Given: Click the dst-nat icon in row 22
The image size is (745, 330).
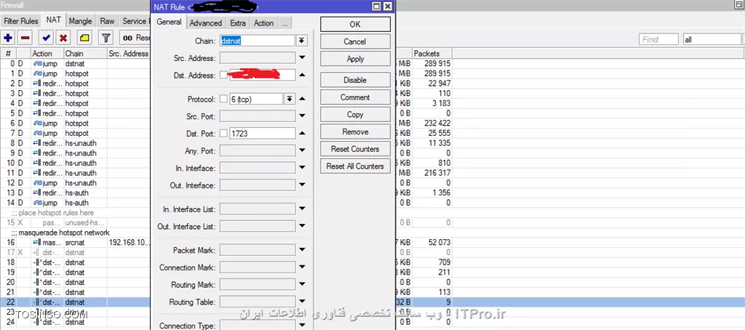Looking at the screenshot, I should pyautogui.click(x=37, y=302).
